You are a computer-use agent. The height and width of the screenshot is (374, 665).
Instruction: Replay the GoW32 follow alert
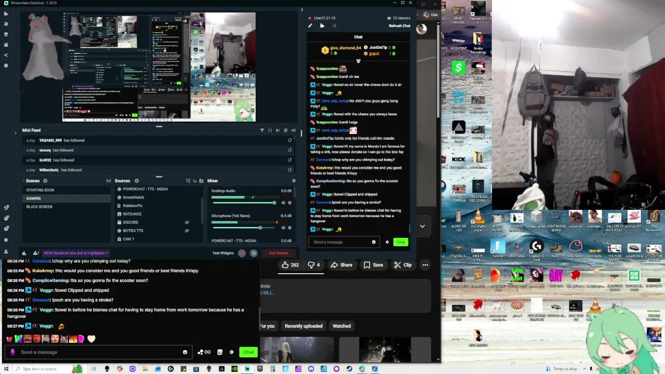point(289,160)
